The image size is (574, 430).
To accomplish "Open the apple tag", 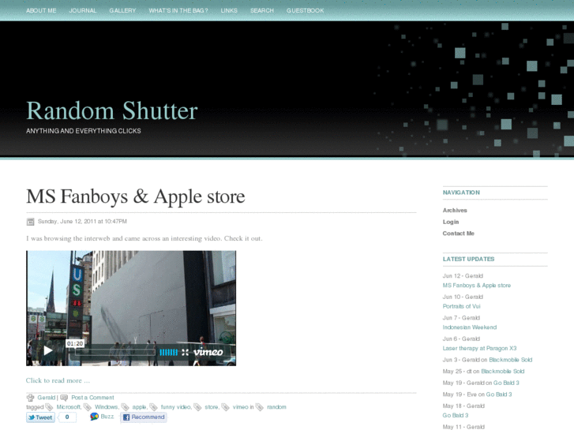I will (x=139, y=407).
